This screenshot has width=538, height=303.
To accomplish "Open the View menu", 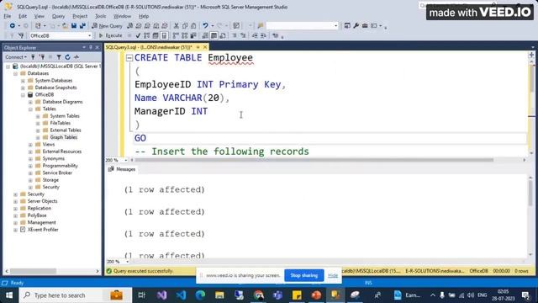I will pyautogui.click(x=39, y=16).
